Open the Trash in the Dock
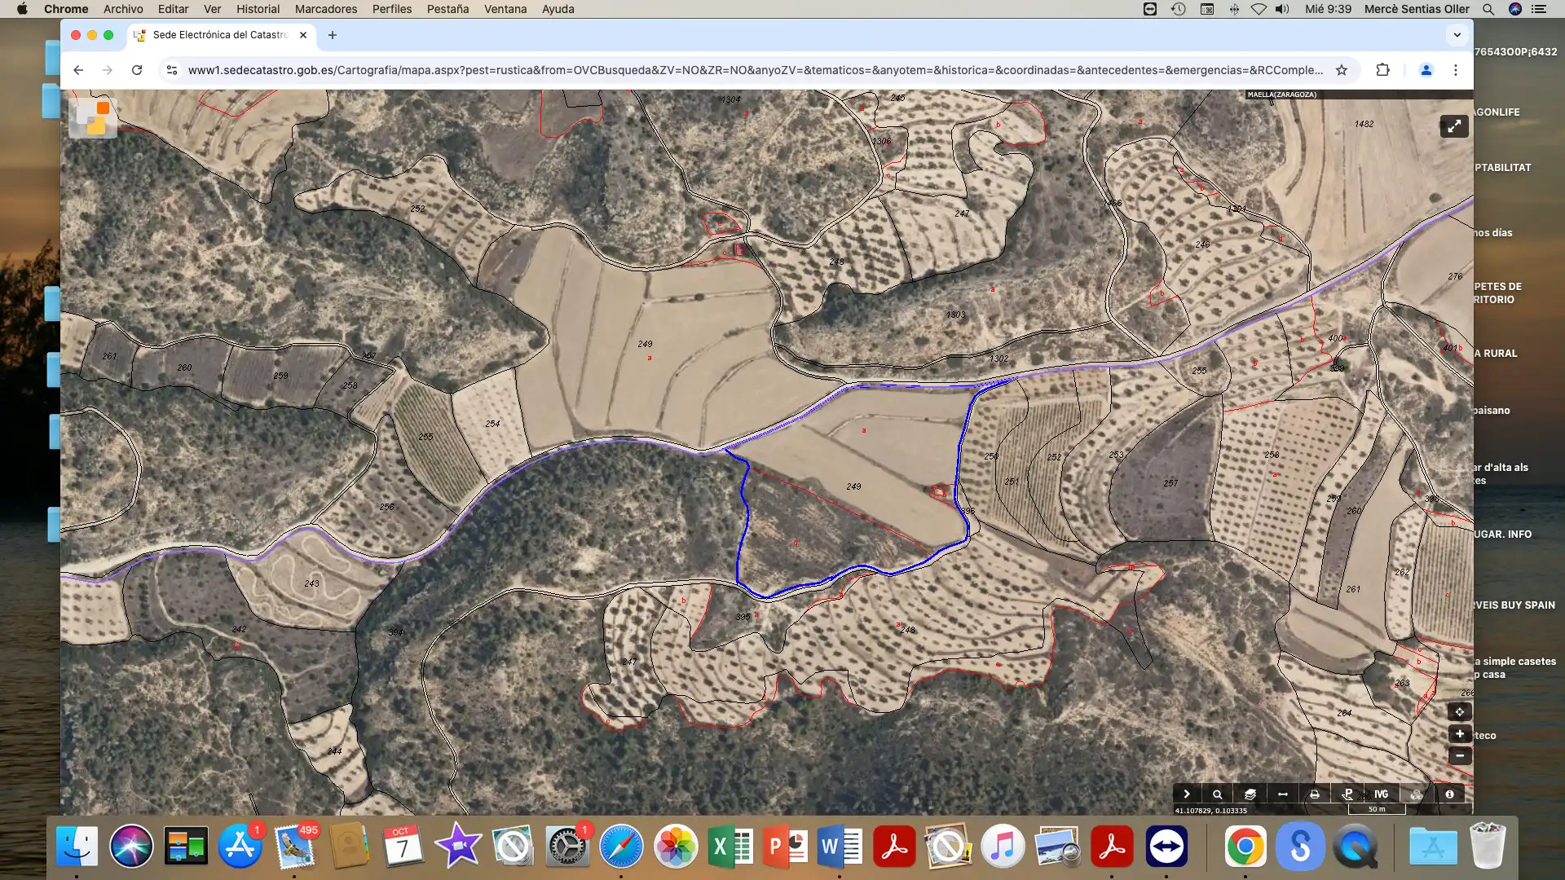The width and height of the screenshot is (1565, 880). coord(1488,846)
